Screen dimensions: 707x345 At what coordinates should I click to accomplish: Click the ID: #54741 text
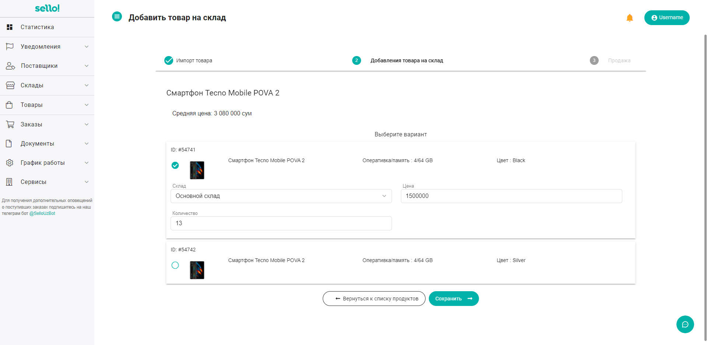coord(183,150)
